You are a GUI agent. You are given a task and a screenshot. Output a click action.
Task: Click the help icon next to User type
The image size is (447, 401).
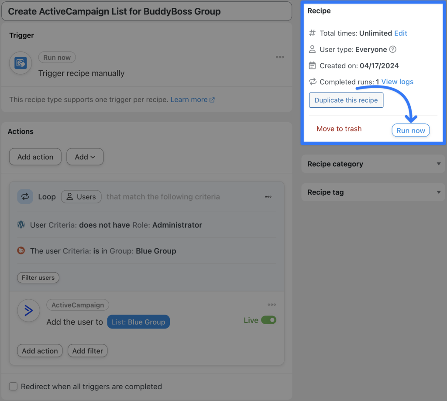click(x=392, y=49)
